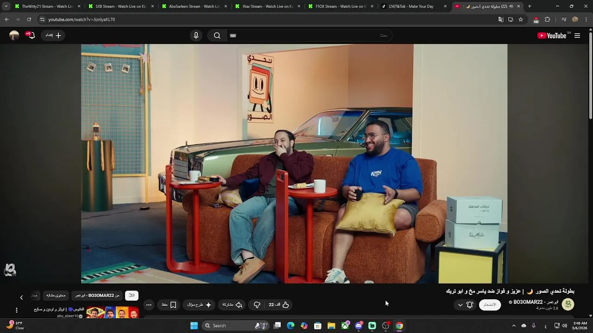Click the install app icon in the address bar
This screenshot has width=593, height=333.
[x=511, y=19]
